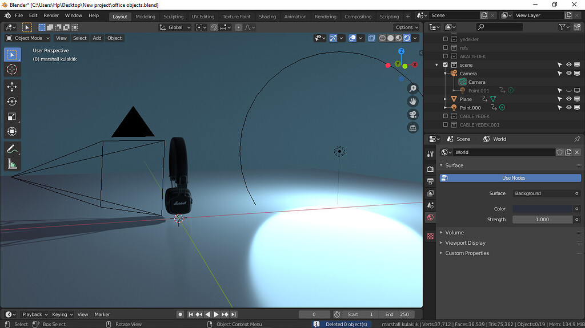
Task: Enable the CABLE YEDEK collection checkbox
Action: pos(445,116)
